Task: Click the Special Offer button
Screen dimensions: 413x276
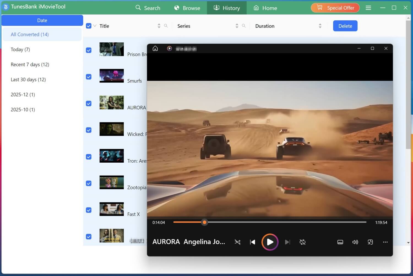Action: pyautogui.click(x=335, y=8)
